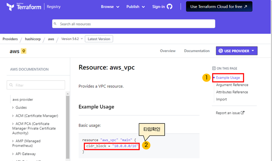
Task: Click 'Provides a VPC resource.' text
Action: pyautogui.click(x=101, y=86)
